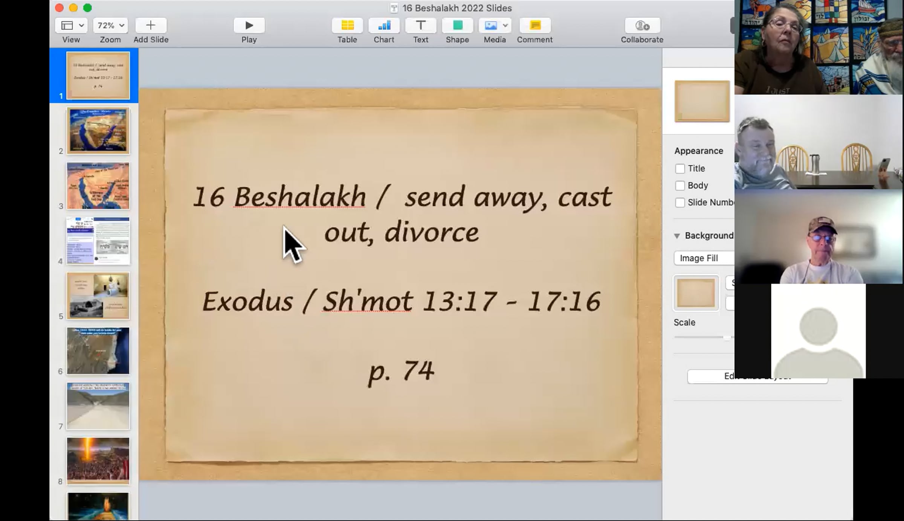The height and width of the screenshot is (521, 904).
Task: Open the 72% Zoom dropdown
Action: pos(110,25)
